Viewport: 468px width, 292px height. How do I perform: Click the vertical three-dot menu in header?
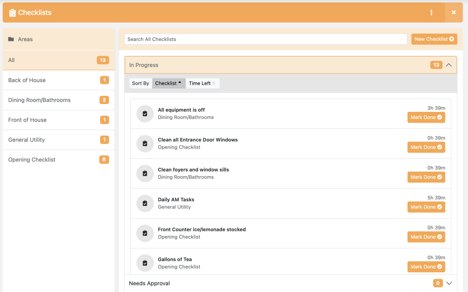click(431, 13)
